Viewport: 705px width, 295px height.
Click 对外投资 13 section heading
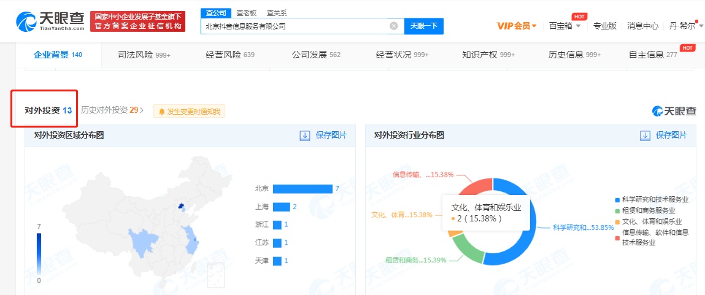pos(48,110)
